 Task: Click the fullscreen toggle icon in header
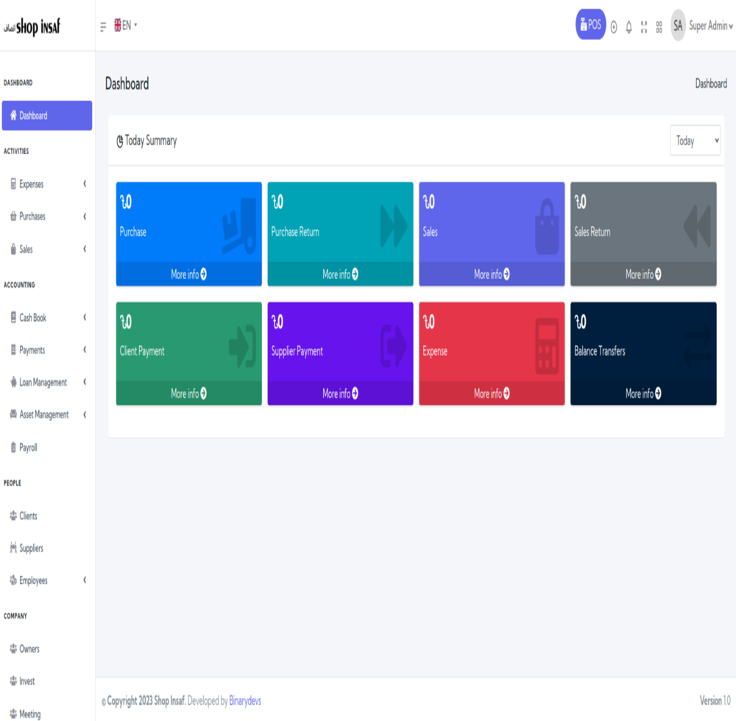click(x=644, y=27)
